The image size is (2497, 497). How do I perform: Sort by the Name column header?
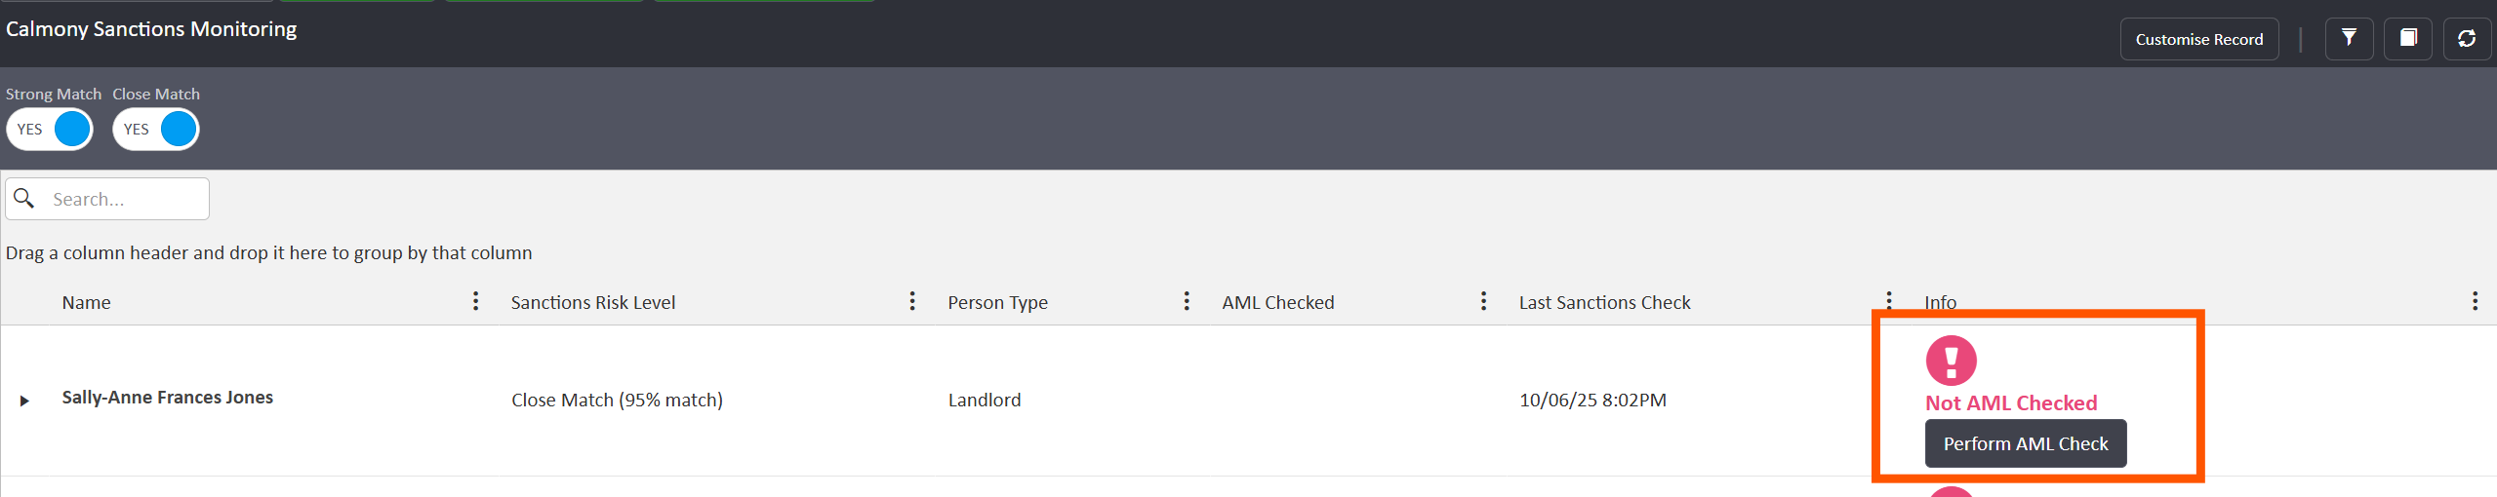coord(87,303)
